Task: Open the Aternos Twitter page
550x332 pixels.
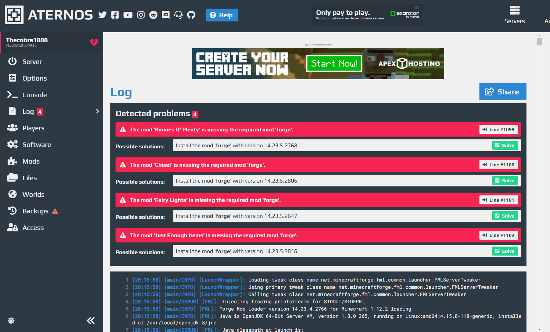Action: 102,15
